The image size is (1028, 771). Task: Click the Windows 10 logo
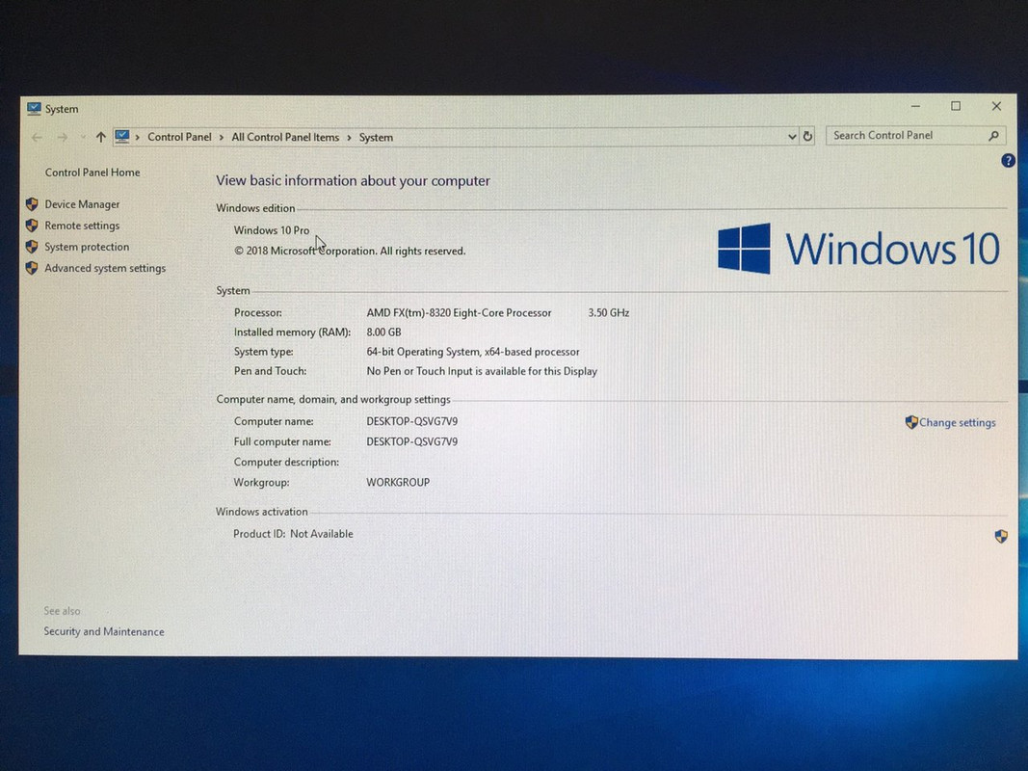click(x=858, y=249)
